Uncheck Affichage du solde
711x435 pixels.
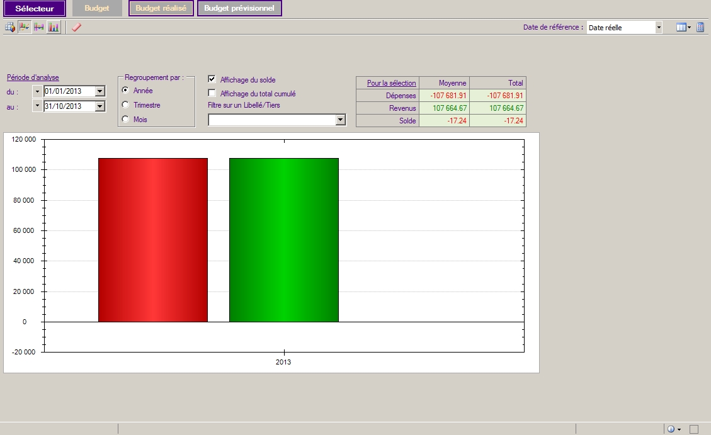point(212,79)
